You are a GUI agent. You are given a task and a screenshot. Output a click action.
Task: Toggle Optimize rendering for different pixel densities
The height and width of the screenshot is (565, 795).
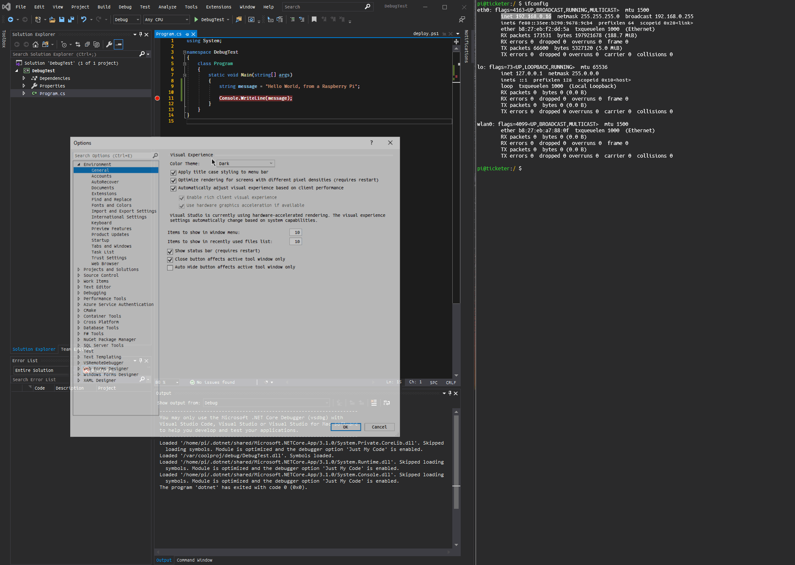[x=173, y=180]
